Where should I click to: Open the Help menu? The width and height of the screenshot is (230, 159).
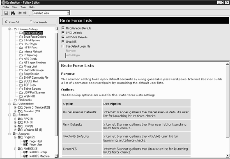point(32,7)
